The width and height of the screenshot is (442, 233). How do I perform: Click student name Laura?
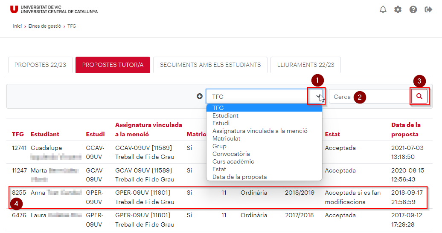tap(38, 215)
